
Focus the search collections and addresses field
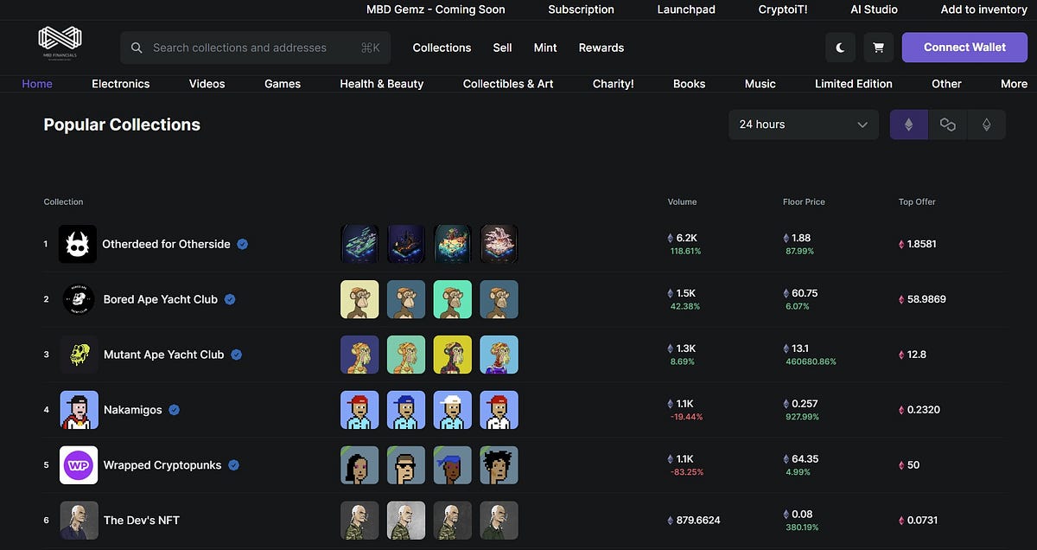256,48
